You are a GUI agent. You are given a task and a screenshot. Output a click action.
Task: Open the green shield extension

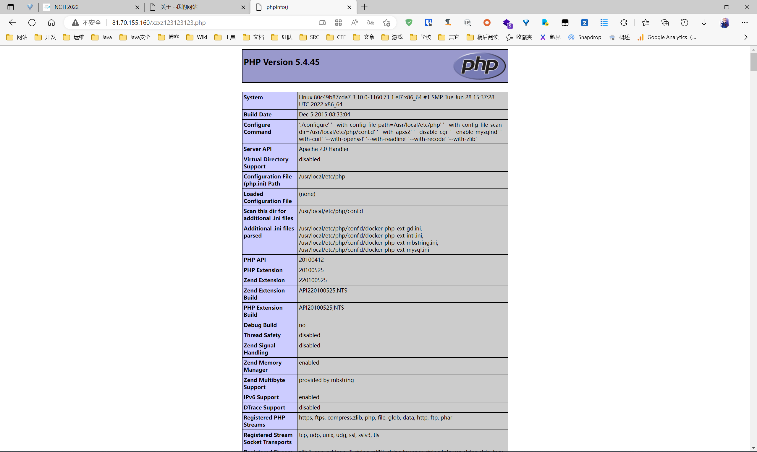(x=409, y=22)
